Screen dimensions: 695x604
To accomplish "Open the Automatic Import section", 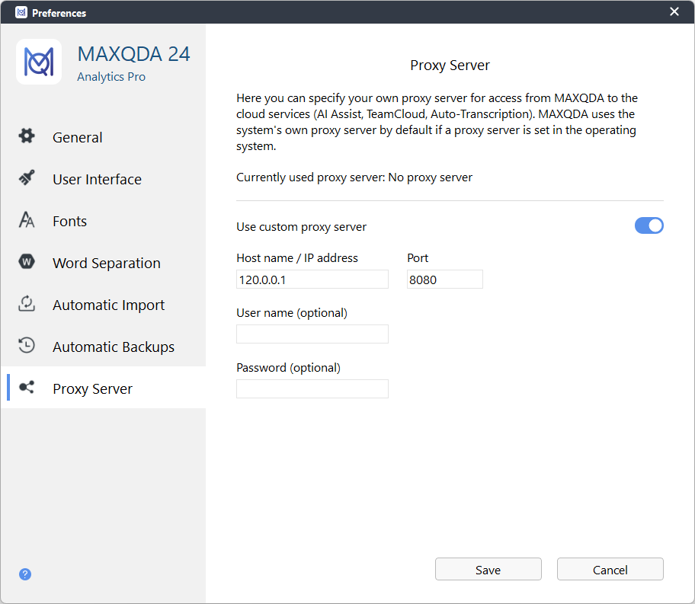I will (x=104, y=305).
